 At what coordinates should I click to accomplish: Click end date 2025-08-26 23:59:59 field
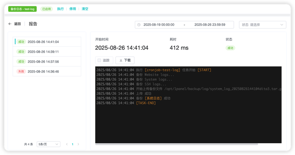click(x=210, y=25)
